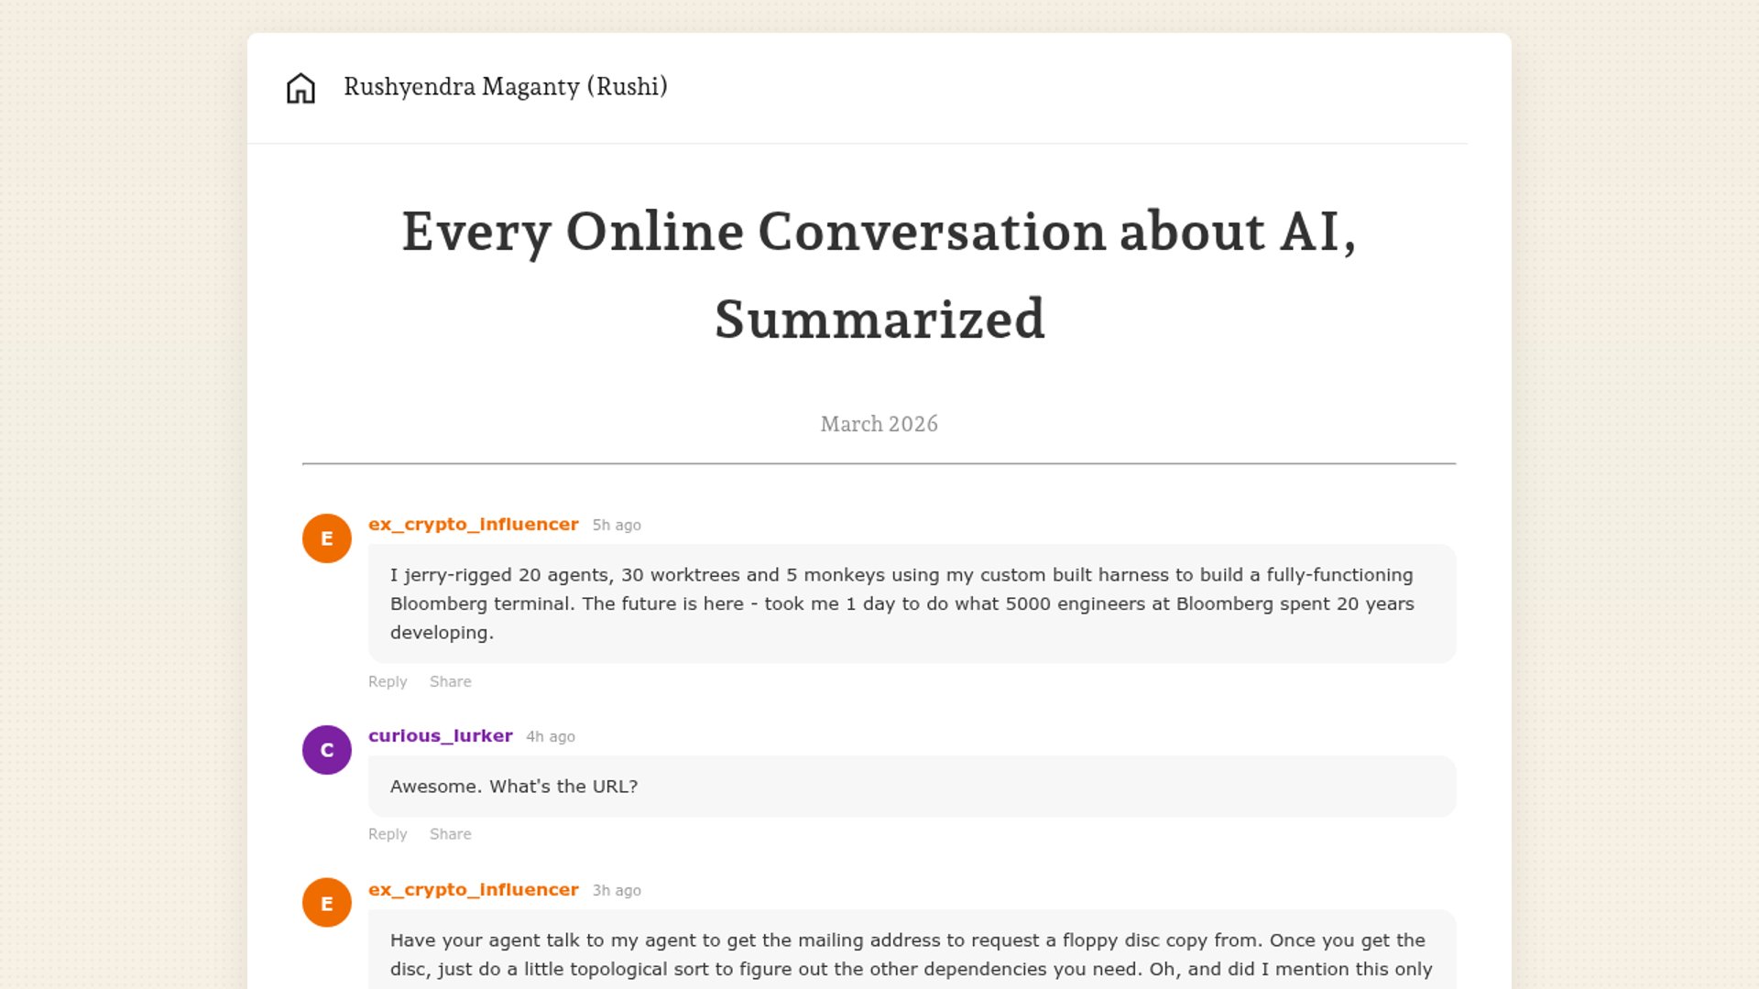The width and height of the screenshot is (1759, 989).
Task: Click the 3h ago timestamp
Action: click(616, 891)
